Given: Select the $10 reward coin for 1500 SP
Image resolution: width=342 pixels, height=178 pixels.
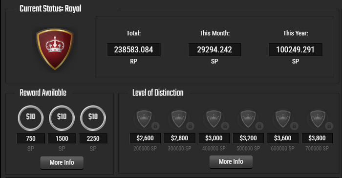Looking at the screenshot, I should coord(62,118).
